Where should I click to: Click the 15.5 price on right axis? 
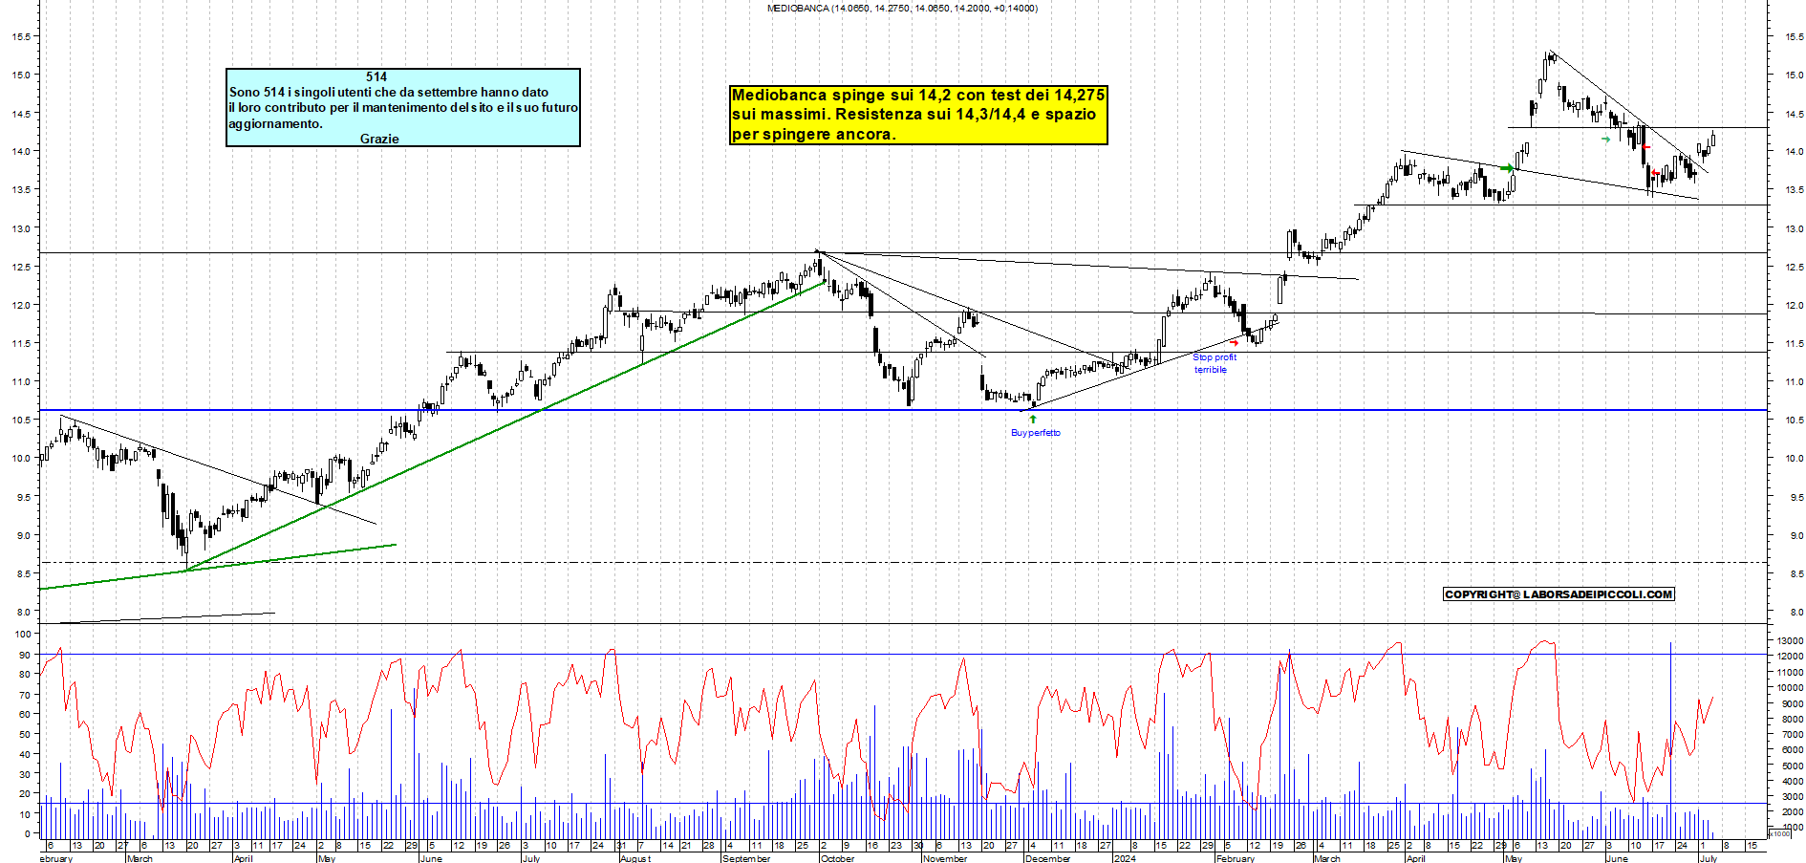click(x=1794, y=36)
